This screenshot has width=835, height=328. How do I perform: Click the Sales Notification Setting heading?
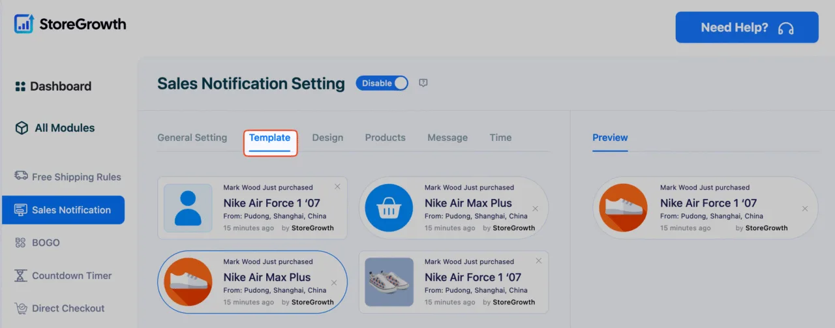point(251,83)
